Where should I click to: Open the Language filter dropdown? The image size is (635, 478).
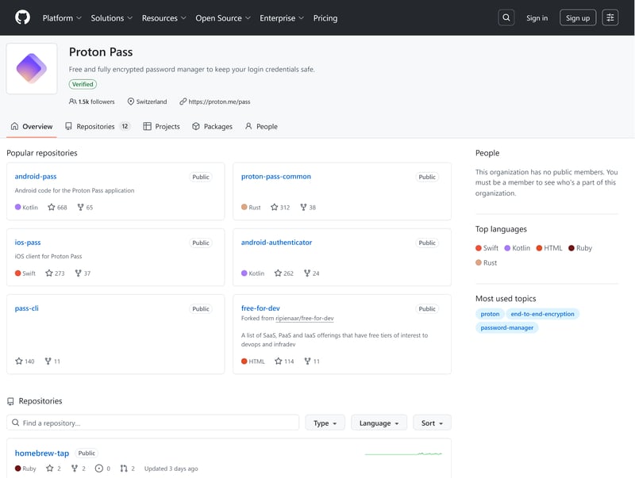tap(379, 423)
